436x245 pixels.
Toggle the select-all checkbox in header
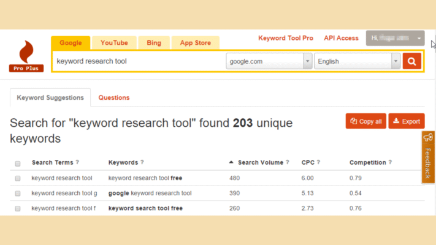click(18, 164)
